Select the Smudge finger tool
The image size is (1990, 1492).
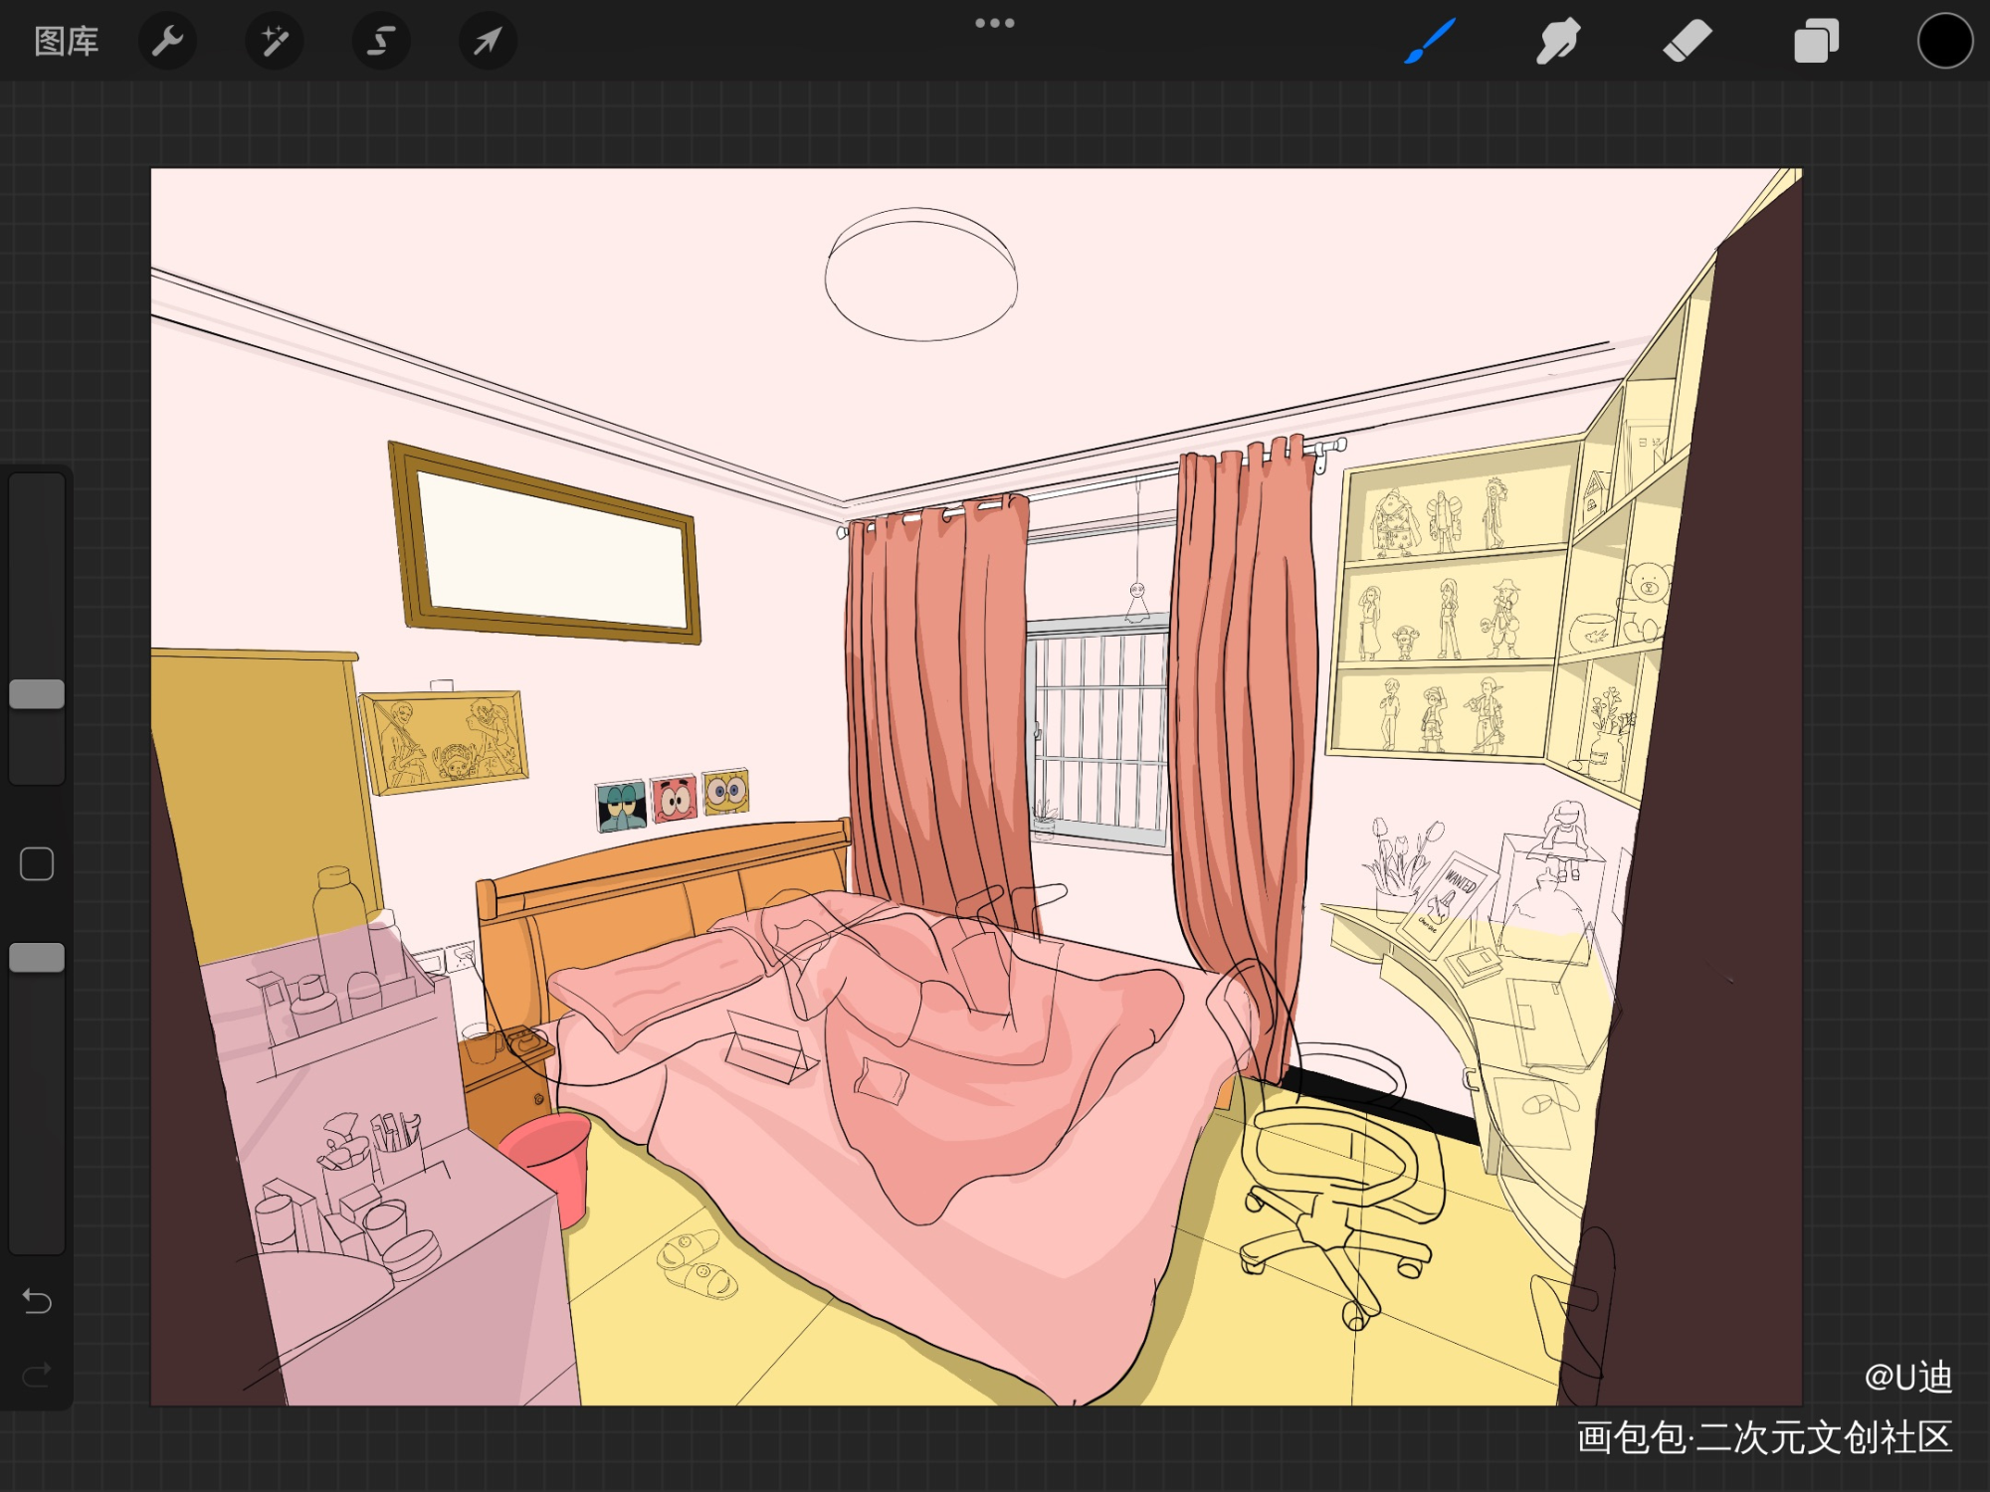click(1557, 42)
